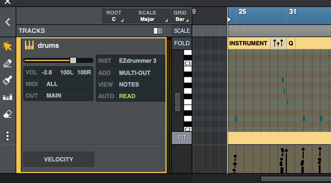
Task: Click the playhead start marker triangle
Action: click(x=229, y=20)
